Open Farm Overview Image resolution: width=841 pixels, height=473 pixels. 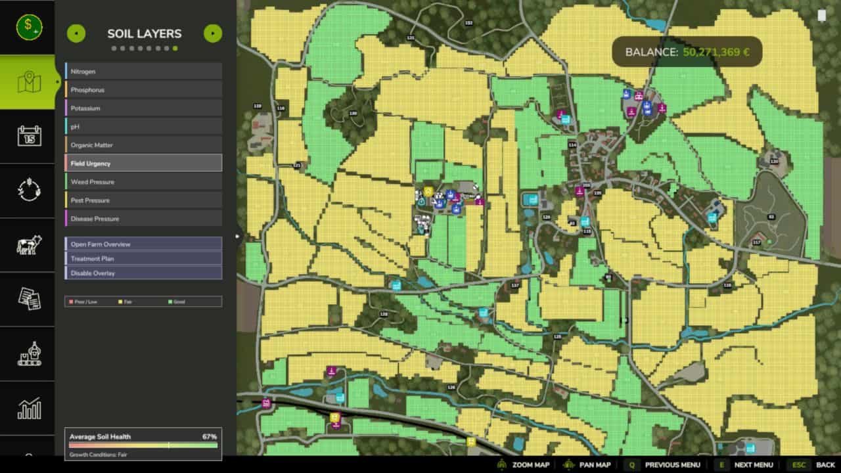(x=143, y=244)
